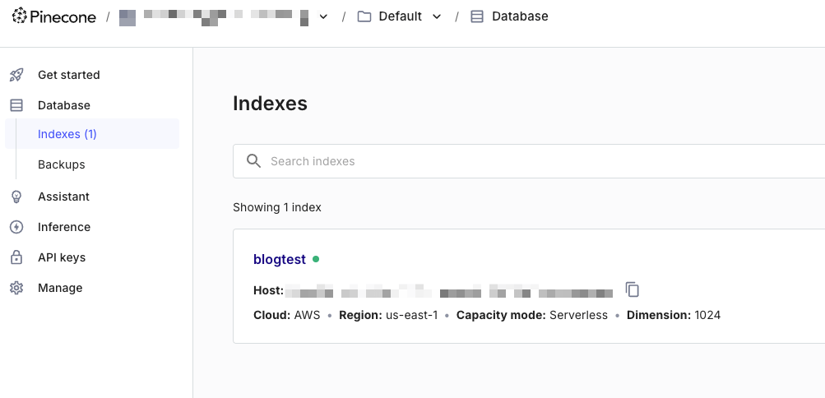Open the Assistant sidebar item
The height and width of the screenshot is (398, 825).
coord(63,197)
